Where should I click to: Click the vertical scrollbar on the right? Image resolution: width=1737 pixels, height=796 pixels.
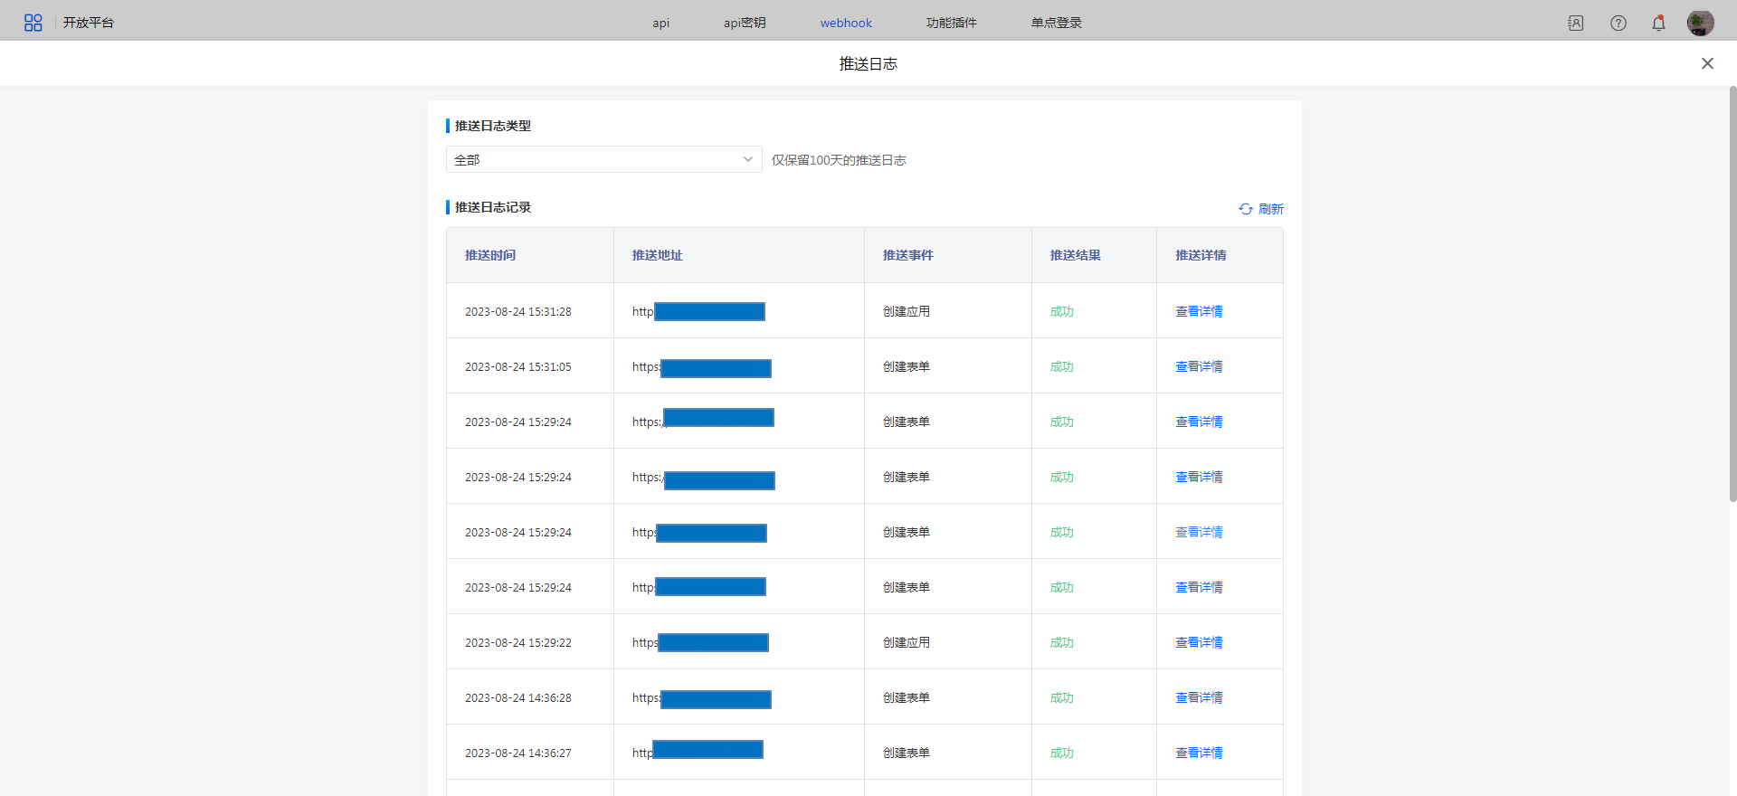click(x=1732, y=294)
